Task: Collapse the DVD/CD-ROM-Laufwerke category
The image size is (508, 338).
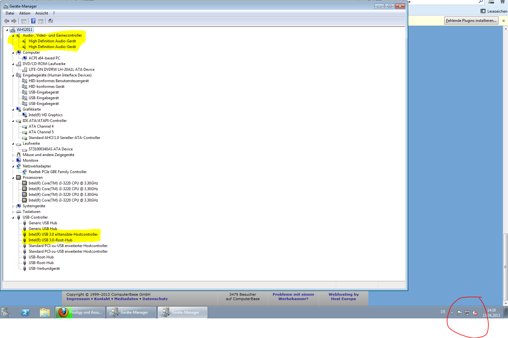Action: click(x=13, y=64)
